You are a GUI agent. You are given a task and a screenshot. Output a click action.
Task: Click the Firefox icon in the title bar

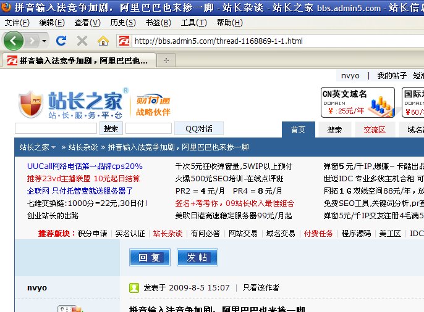(x=6, y=6)
